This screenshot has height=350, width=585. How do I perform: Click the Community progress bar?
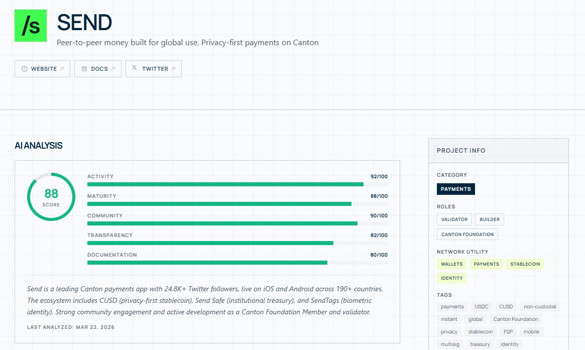click(238, 223)
